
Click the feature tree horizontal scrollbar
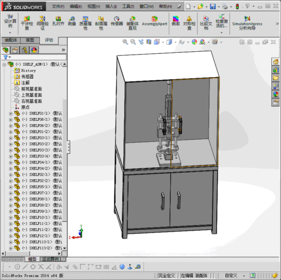31,254
